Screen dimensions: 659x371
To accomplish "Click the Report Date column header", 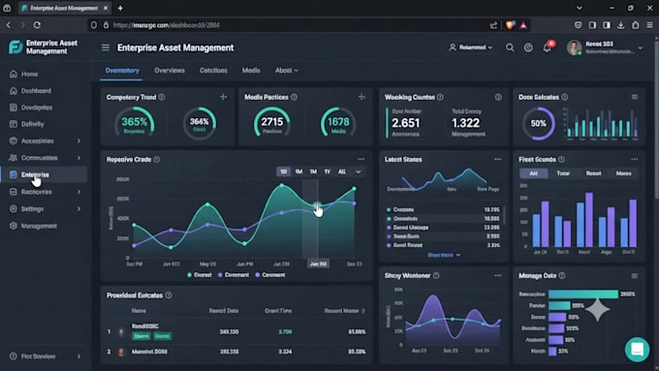I will coord(224,311).
